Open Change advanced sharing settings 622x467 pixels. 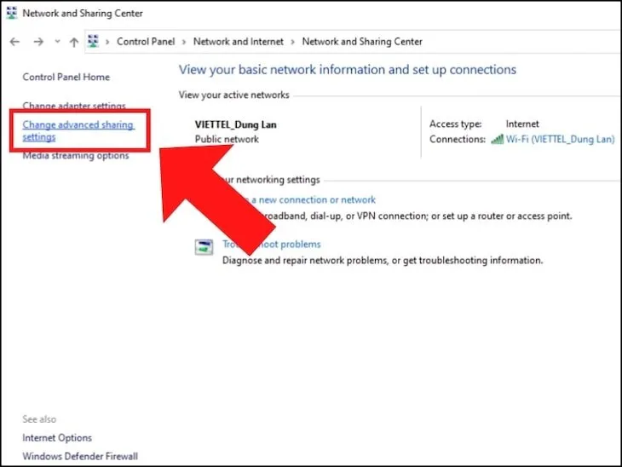tap(78, 130)
